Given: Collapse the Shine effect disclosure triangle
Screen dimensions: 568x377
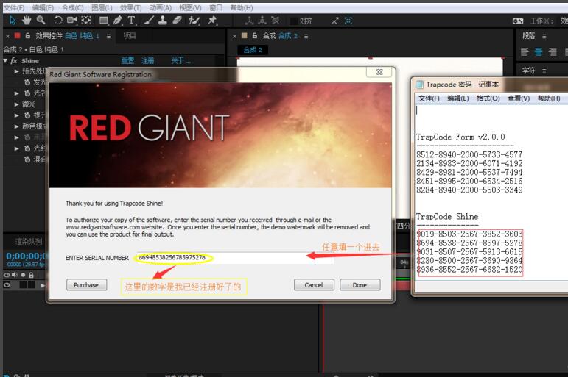Looking at the screenshot, I should 6,61.
